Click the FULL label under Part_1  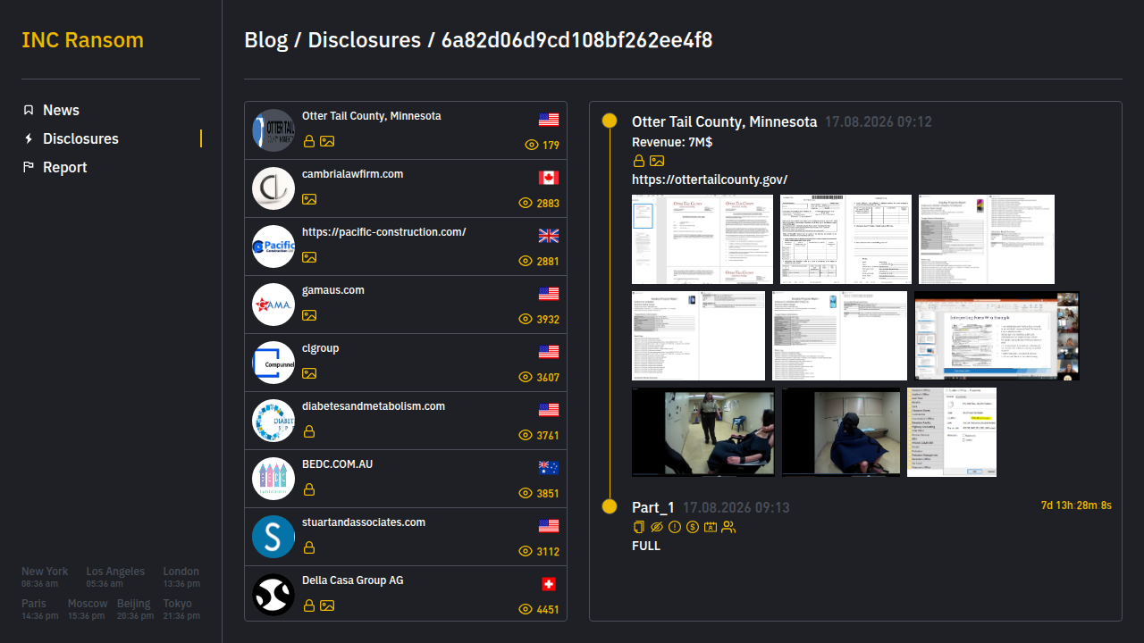[x=646, y=546]
